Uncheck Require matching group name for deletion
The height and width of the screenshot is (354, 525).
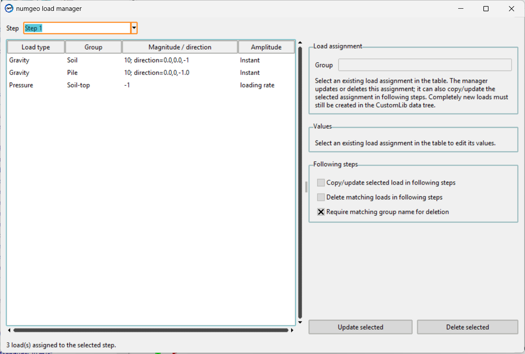[321, 212]
